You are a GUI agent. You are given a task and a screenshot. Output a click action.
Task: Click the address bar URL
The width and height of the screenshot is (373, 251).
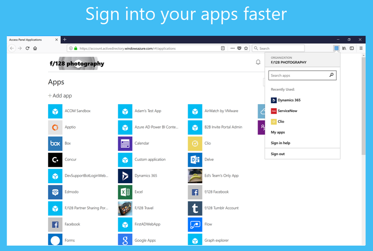point(127,48)
